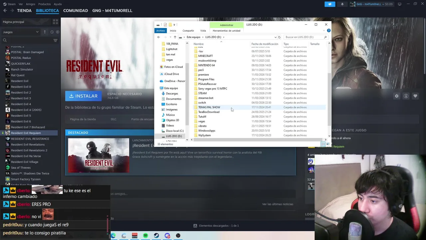Go forward in Steam navigation

12,11
